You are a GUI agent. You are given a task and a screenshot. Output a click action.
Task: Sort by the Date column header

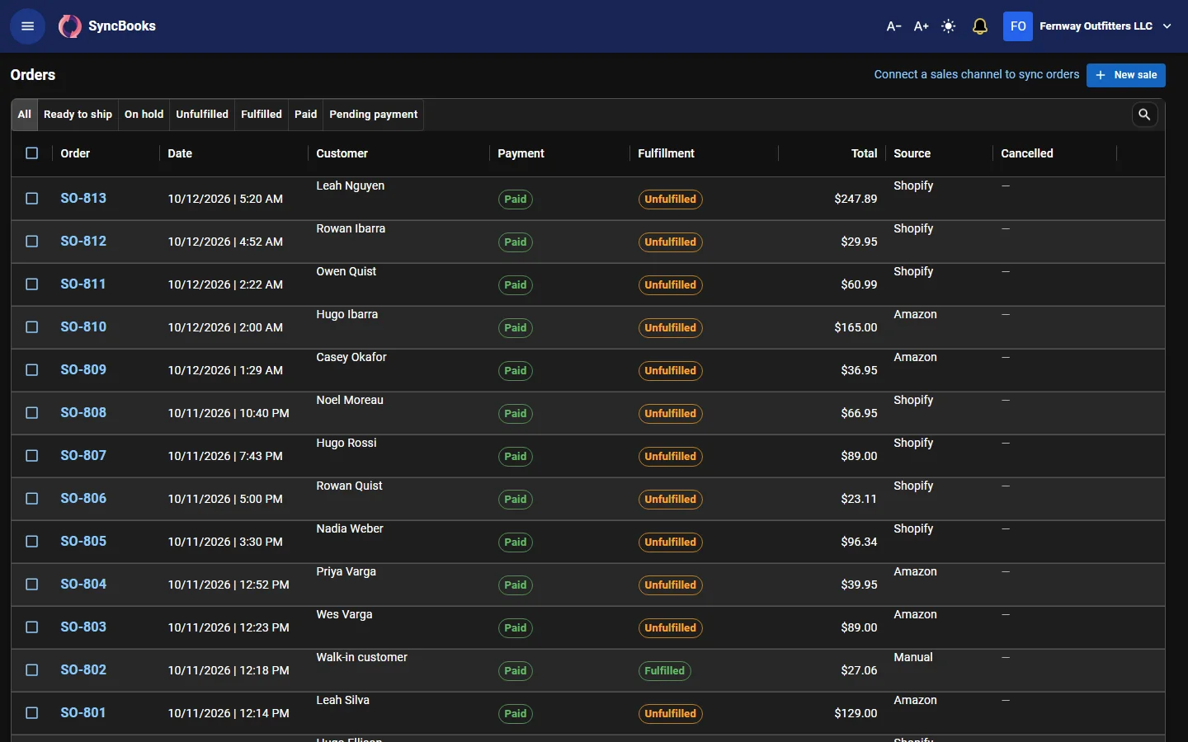click(x=180, y=153)
